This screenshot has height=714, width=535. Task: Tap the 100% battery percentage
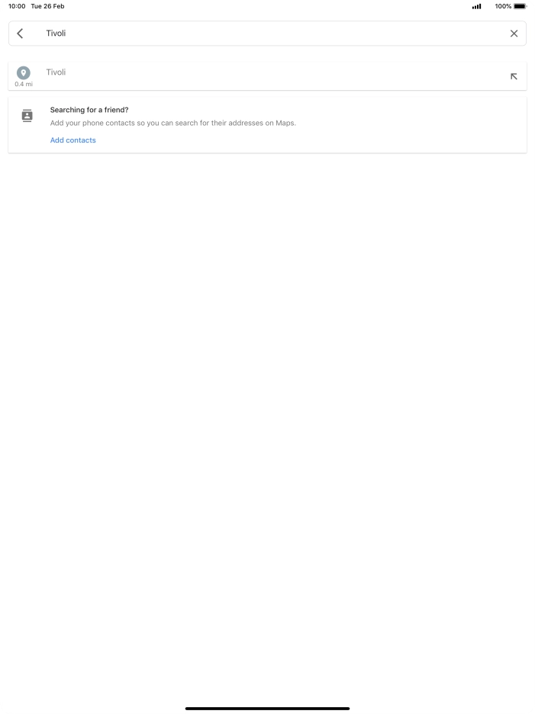pos(503,6)
